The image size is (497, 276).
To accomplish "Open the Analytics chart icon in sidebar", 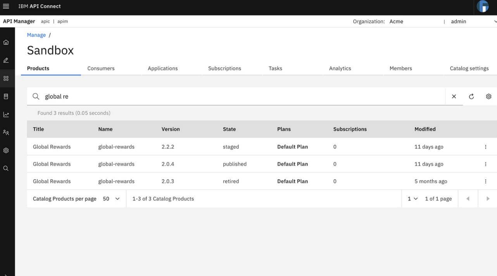I will click(x=6, y=115).
